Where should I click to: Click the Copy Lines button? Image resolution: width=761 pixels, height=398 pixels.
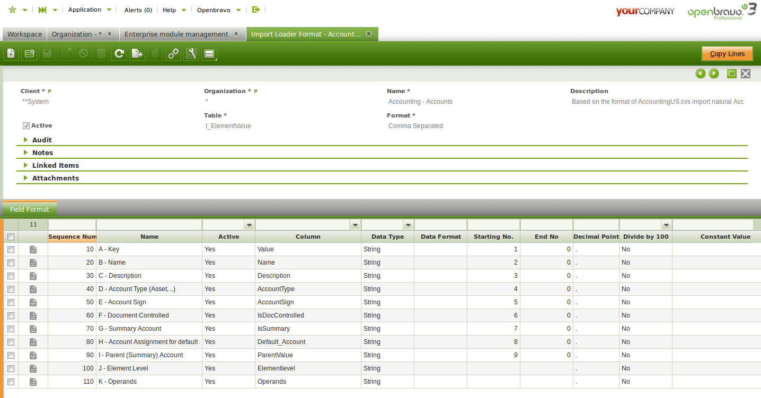click(727, 53)
